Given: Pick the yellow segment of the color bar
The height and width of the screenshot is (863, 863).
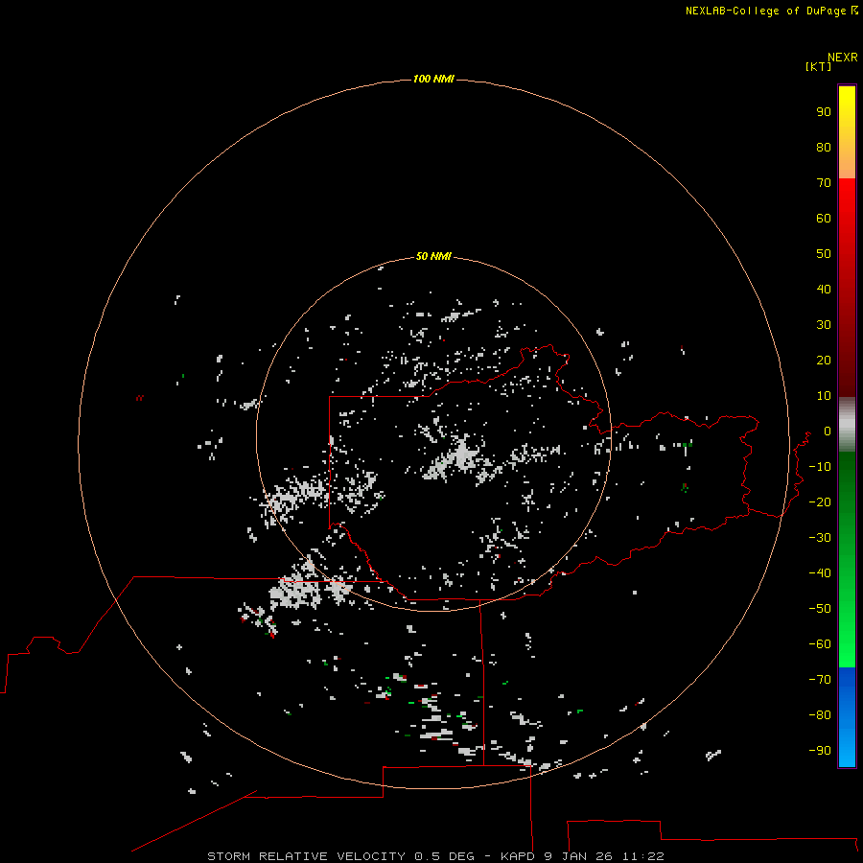Looking at the screenshot, I should point(847,132).
